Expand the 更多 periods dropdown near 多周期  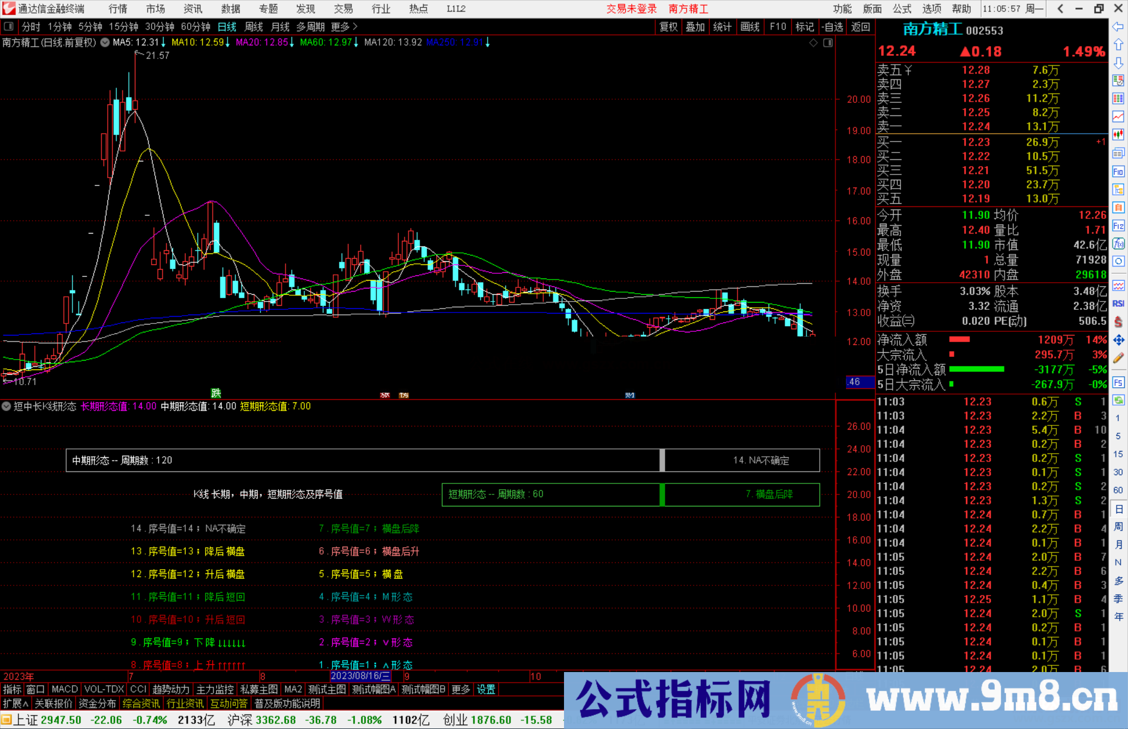(x=340, y=27)
